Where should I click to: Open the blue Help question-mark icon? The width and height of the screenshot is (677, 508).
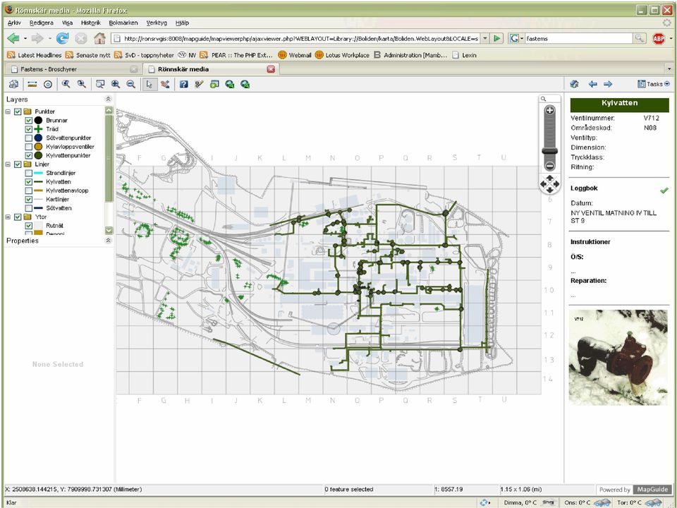[x=183, y=84]
